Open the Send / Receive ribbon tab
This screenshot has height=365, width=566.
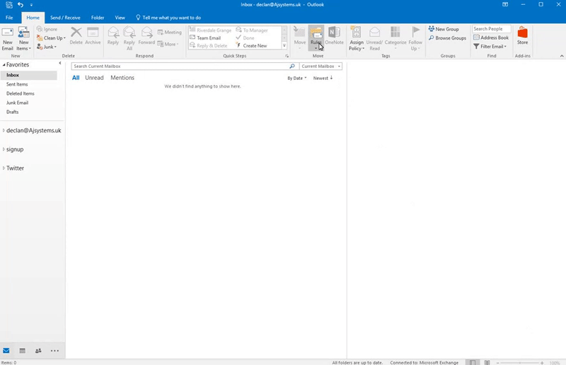[x=65, y=18]
